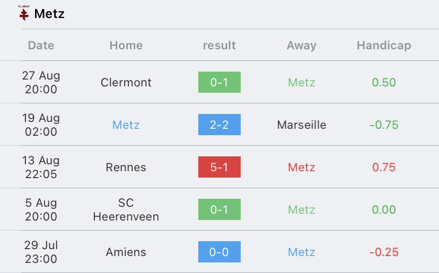
Task: Select the Home column header
Action: (x=126, y=46)
